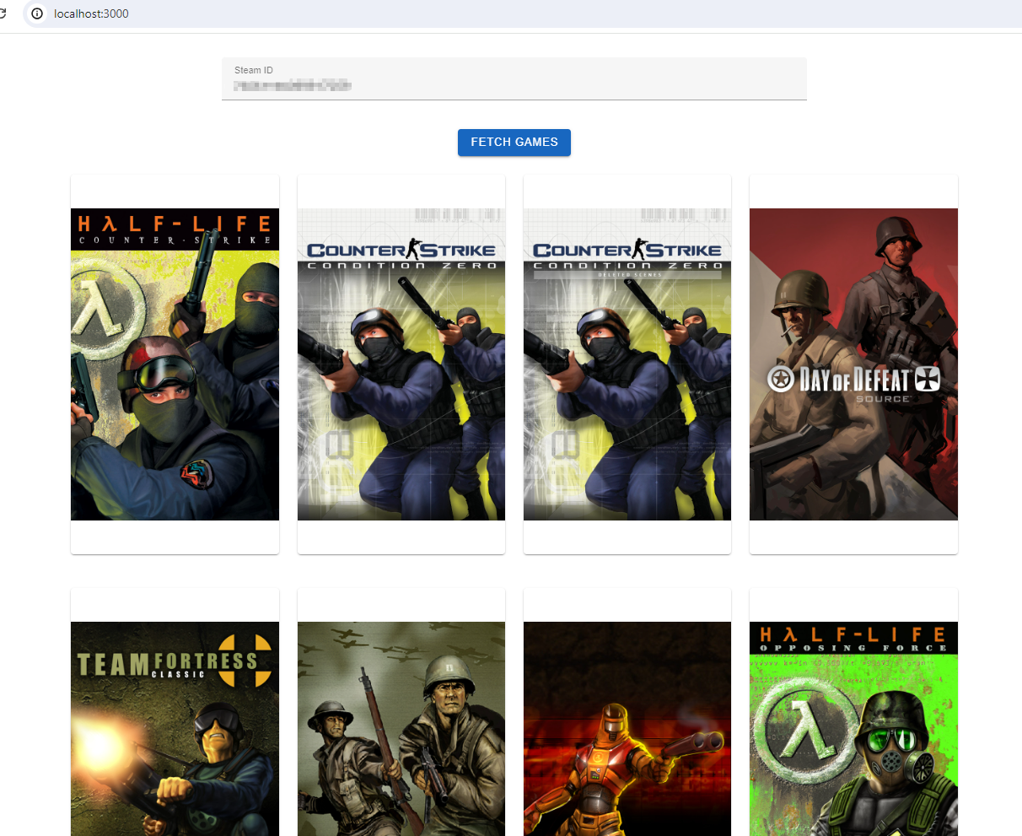1022x836 pixels.
Task: Open the Day of Defeat Source cover
Action: point(853,364)
